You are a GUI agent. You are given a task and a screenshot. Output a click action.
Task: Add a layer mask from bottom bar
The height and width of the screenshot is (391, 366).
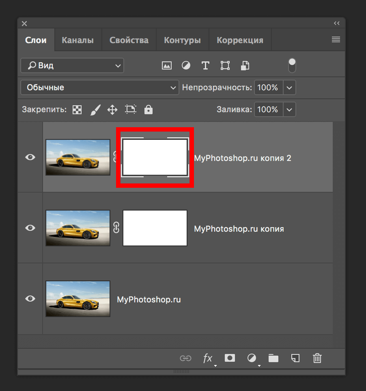coord(230,358)
